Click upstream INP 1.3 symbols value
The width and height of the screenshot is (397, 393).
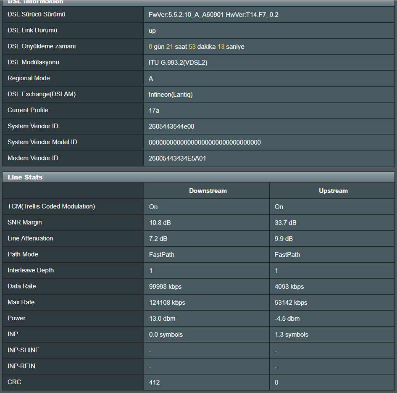(292, 335)
